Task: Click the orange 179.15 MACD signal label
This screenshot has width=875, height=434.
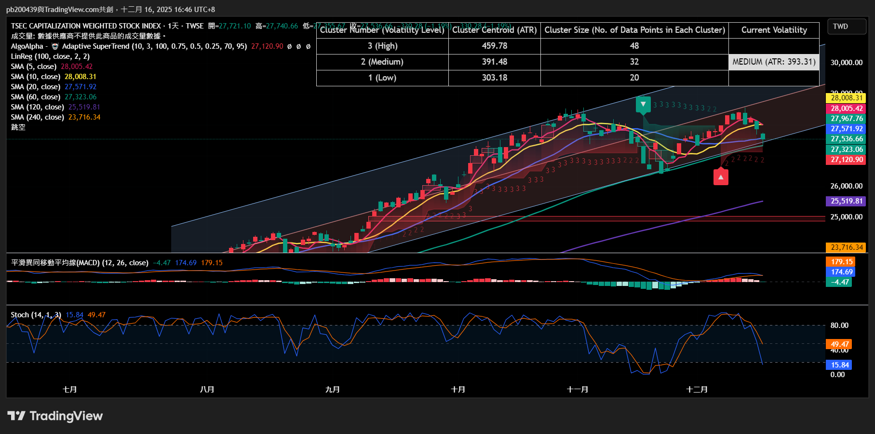Action: pyautogui.click(x=841, y=262)
